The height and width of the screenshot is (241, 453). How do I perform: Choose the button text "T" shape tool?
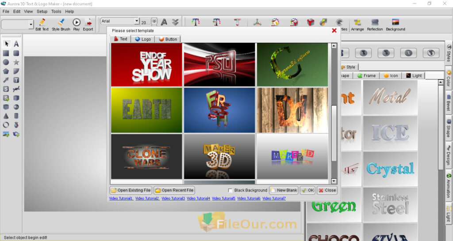(16, 80)
